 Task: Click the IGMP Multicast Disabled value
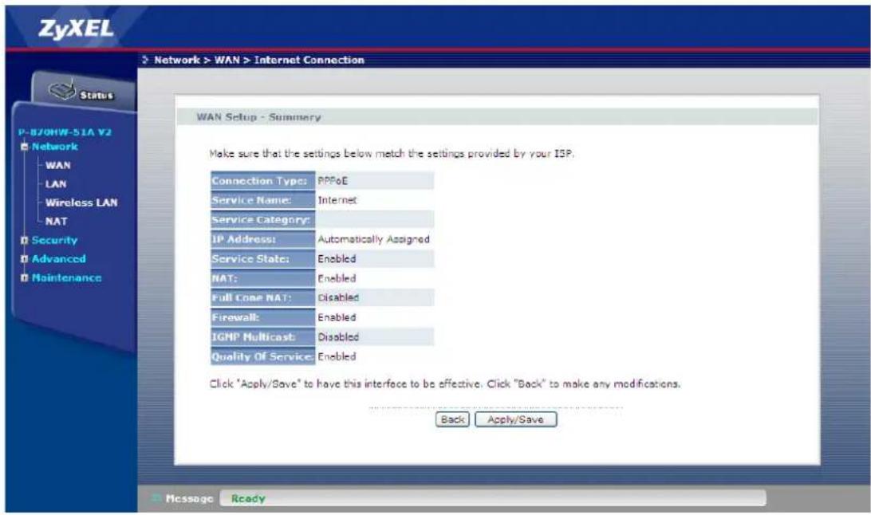338,337
